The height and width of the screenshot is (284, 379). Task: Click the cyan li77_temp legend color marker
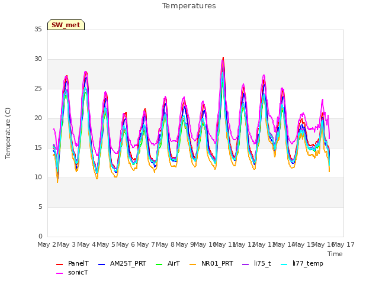(x=284, y=264)
